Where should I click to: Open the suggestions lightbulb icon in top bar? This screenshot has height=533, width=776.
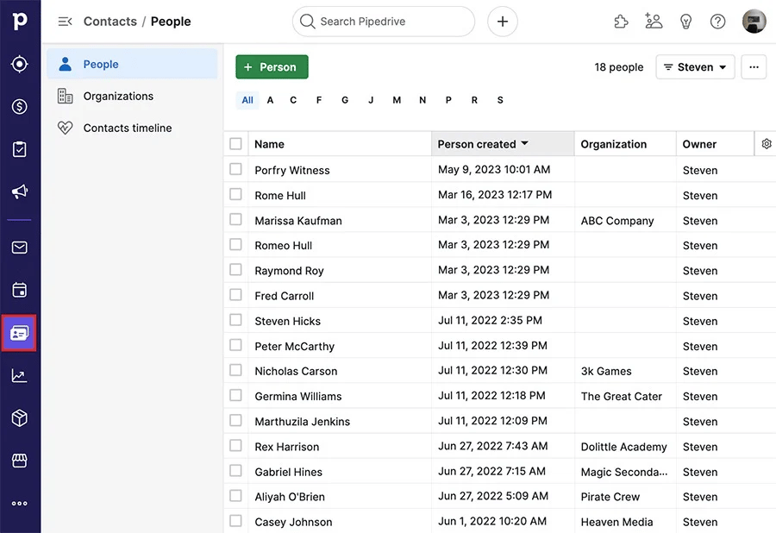pyautogui.click(x=685, y=22)
